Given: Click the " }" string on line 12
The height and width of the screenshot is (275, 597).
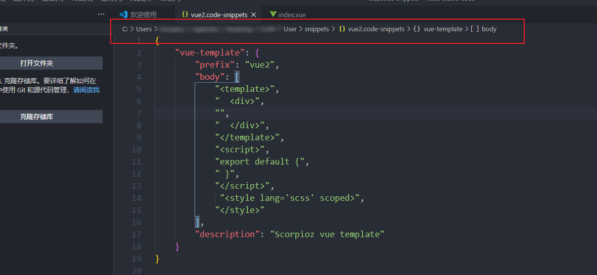Looking at the screenshot, I should (224, 174).
